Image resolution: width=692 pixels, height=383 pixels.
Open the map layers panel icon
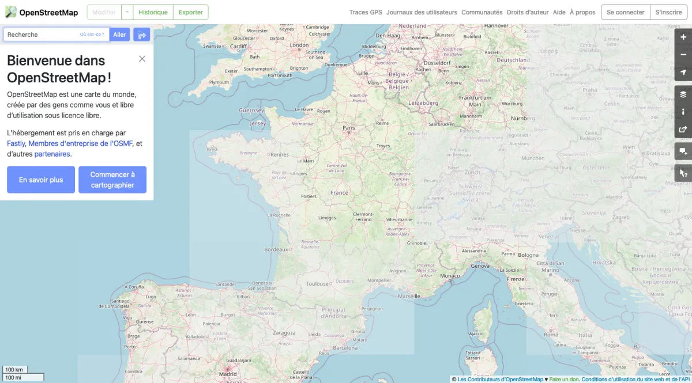pos(683,94)
